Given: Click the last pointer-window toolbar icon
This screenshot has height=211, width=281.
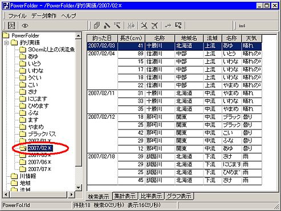Looking at the screenshot, I should point(178,25).
